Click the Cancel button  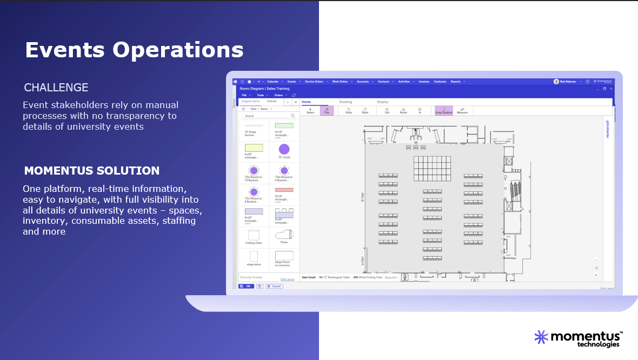click(274, 286)
